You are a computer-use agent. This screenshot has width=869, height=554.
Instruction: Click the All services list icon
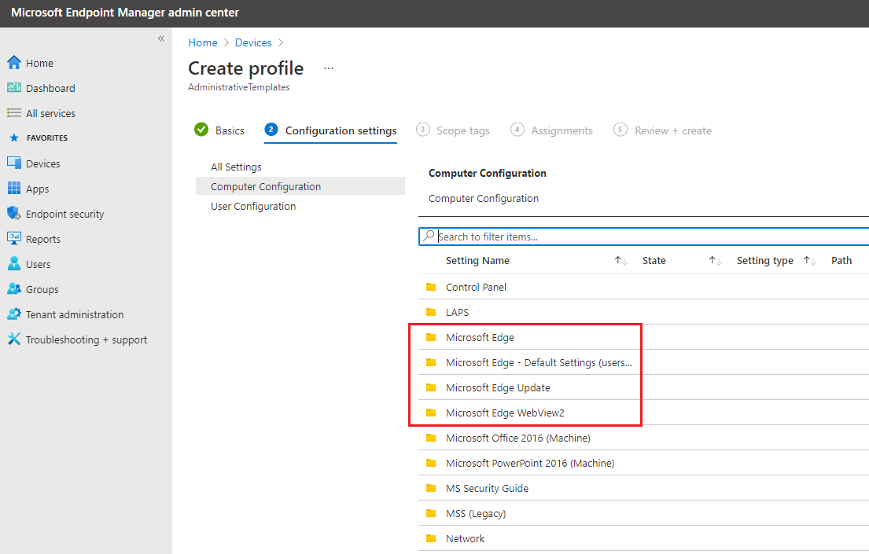pyautogui.click(x=14, y=113)
